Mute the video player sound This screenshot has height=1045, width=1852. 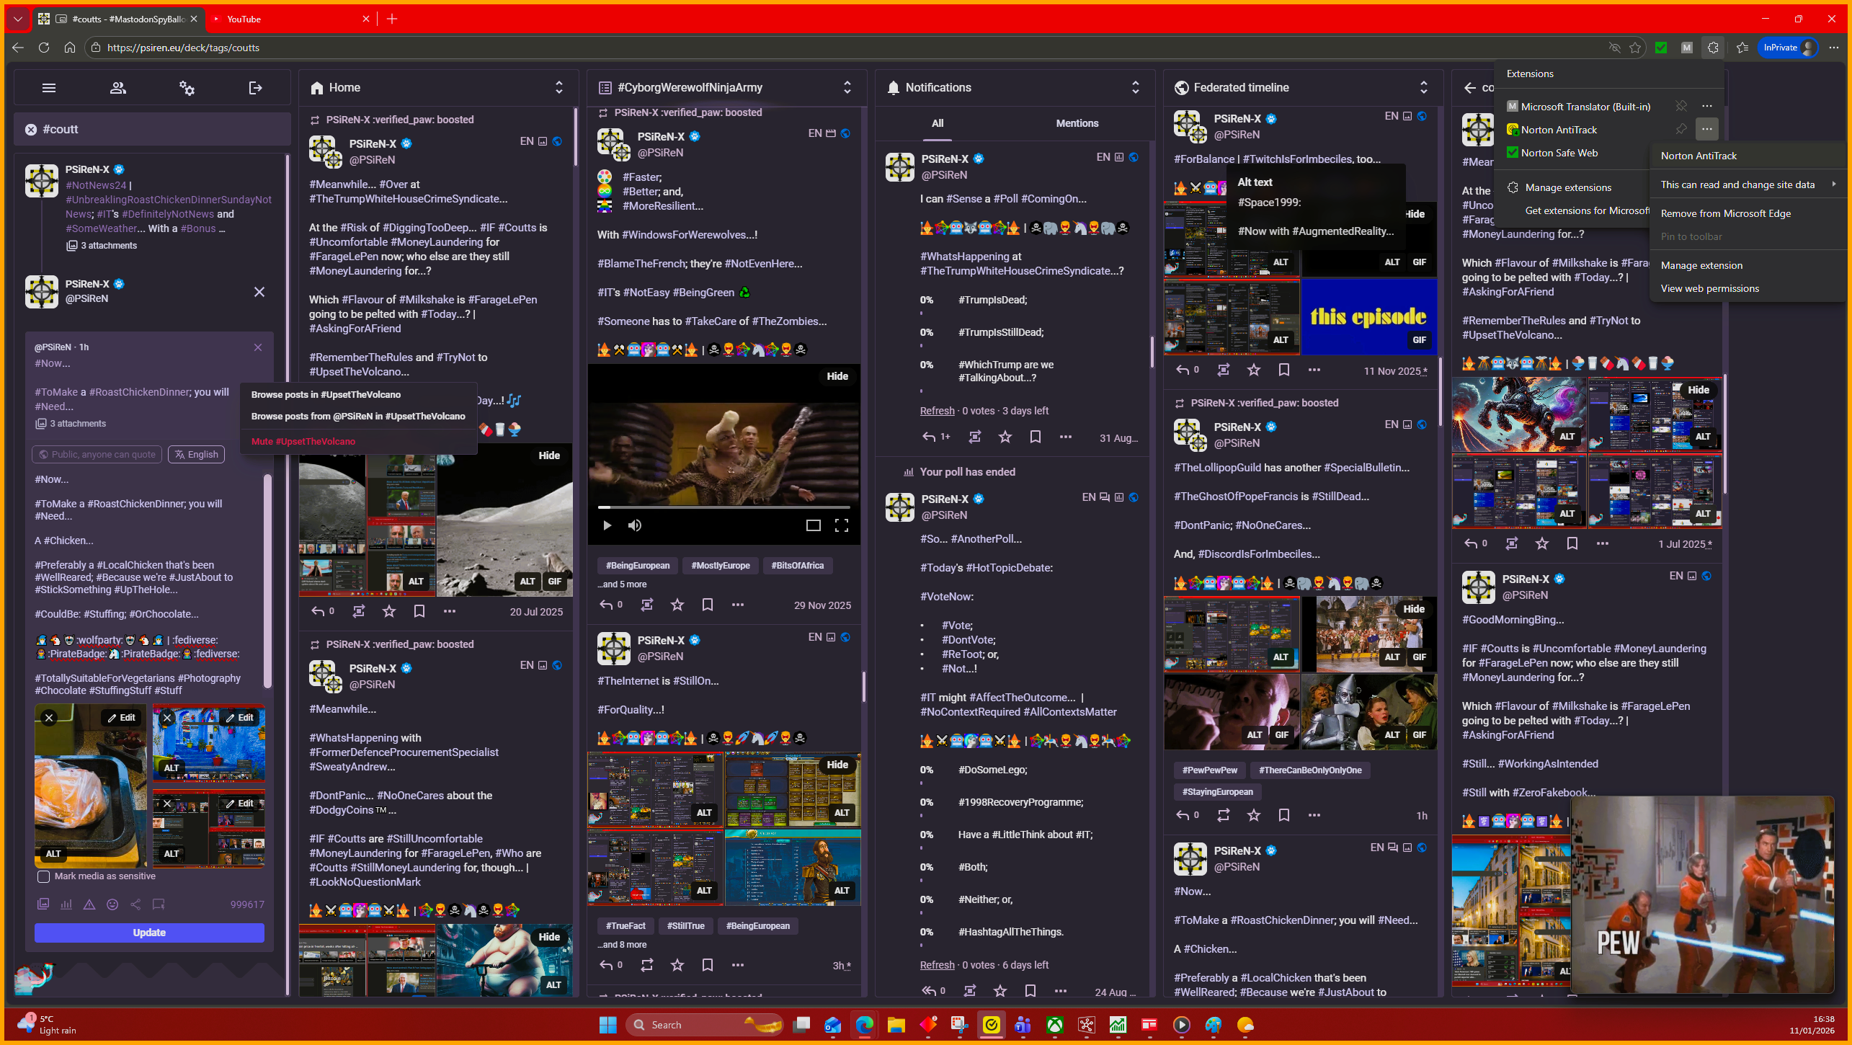(634, 525)
